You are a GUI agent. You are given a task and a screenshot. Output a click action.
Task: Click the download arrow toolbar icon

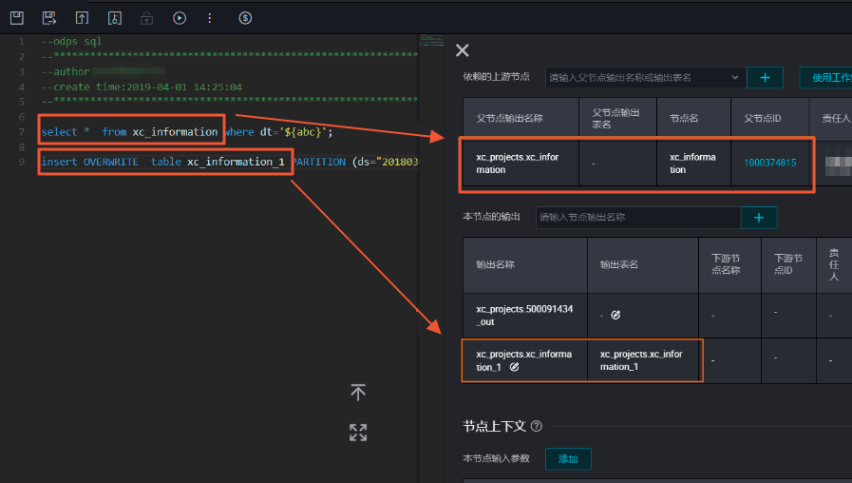pyautogui.click(x=115, y=18)
